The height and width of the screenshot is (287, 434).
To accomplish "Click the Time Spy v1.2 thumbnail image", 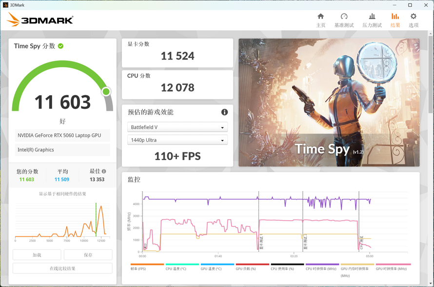I will [x=329, y=102].
